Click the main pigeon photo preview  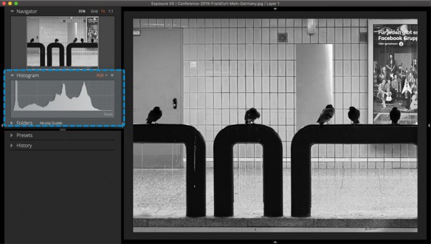point(275,126)
